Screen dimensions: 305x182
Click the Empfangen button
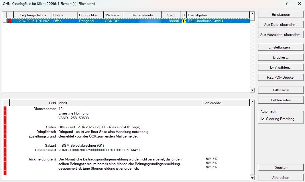[281, 15]
